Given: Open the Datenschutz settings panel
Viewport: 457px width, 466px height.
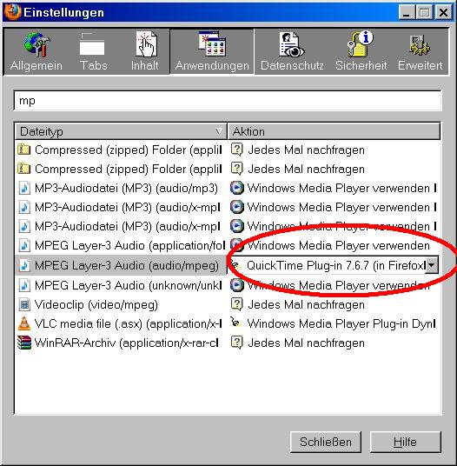Looking at the screenshot, I should 292,51.
